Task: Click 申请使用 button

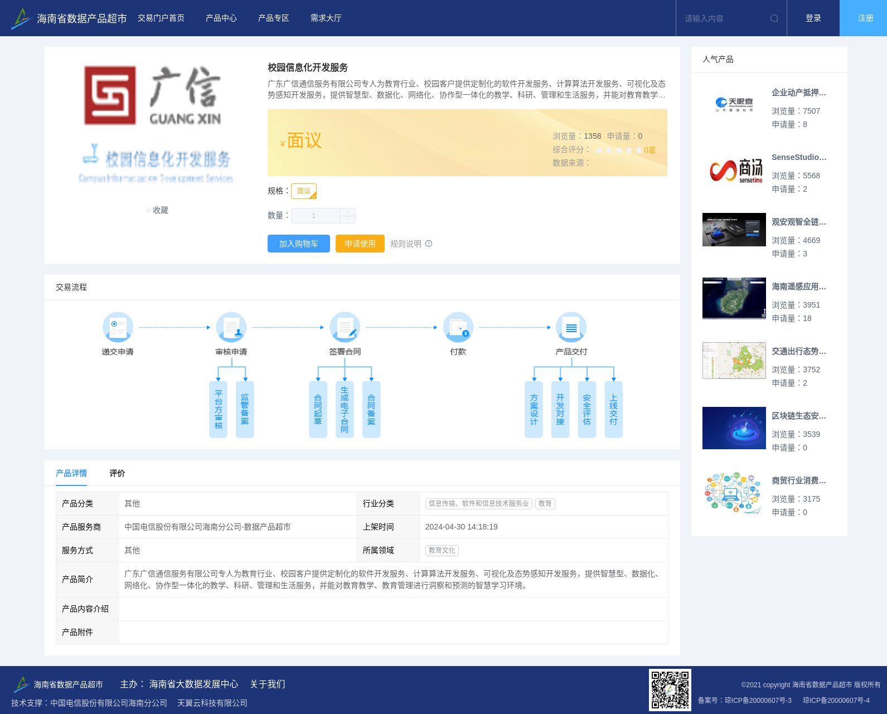Action: [x=360, y=244]
